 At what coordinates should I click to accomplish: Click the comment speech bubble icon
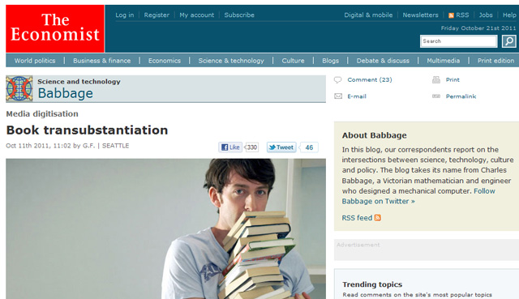pos(337,79)
